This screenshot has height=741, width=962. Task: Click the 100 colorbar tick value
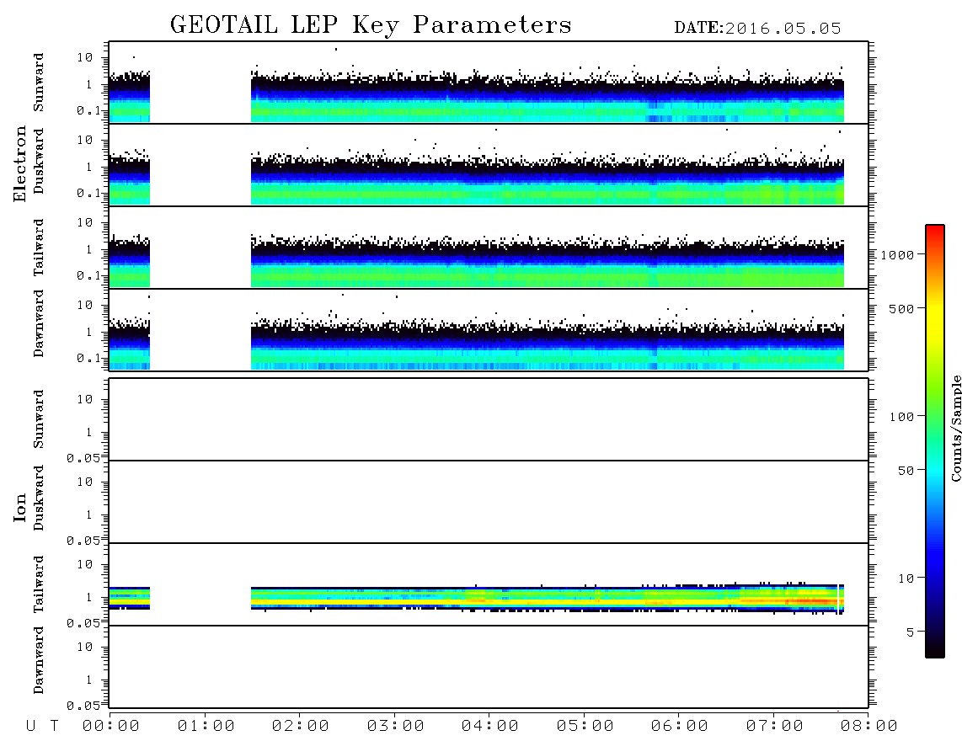(x=902, y=417)
